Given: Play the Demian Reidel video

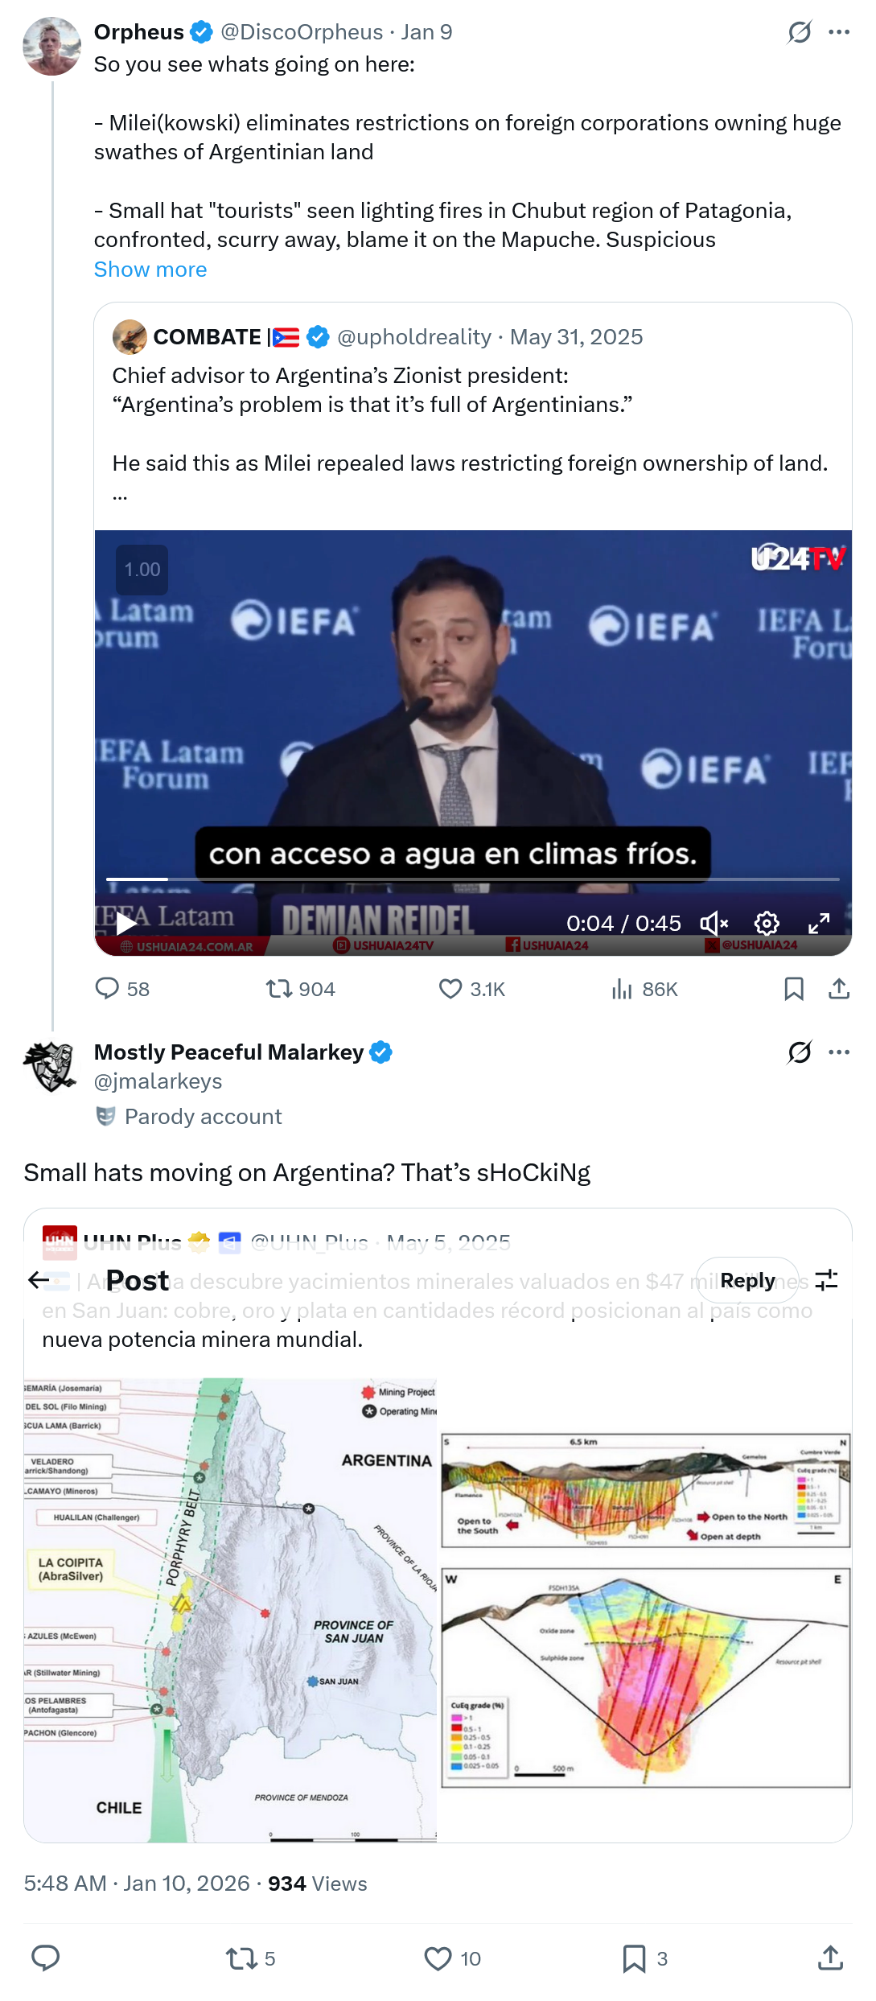Looking at the screenshot, I should coord(126,924).
